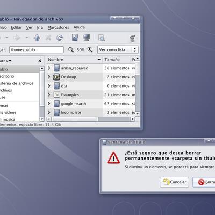Open the Home folder toolbar icon
This screenshot has height=215, width=215.
[x=75, y=38]
